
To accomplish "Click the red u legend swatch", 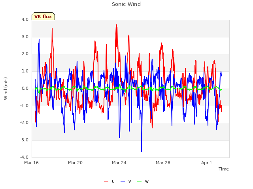I will click(106, 182).
